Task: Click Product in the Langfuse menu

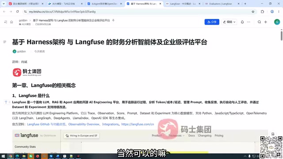Action: click(x=157, y=136)
